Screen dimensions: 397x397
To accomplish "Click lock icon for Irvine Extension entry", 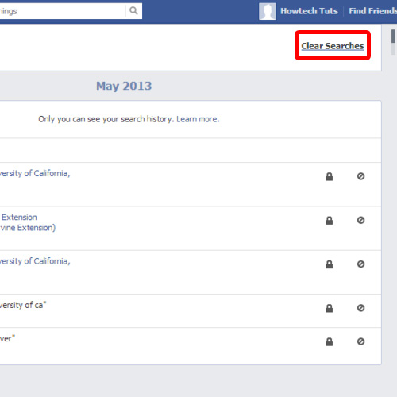I will 330,221.
